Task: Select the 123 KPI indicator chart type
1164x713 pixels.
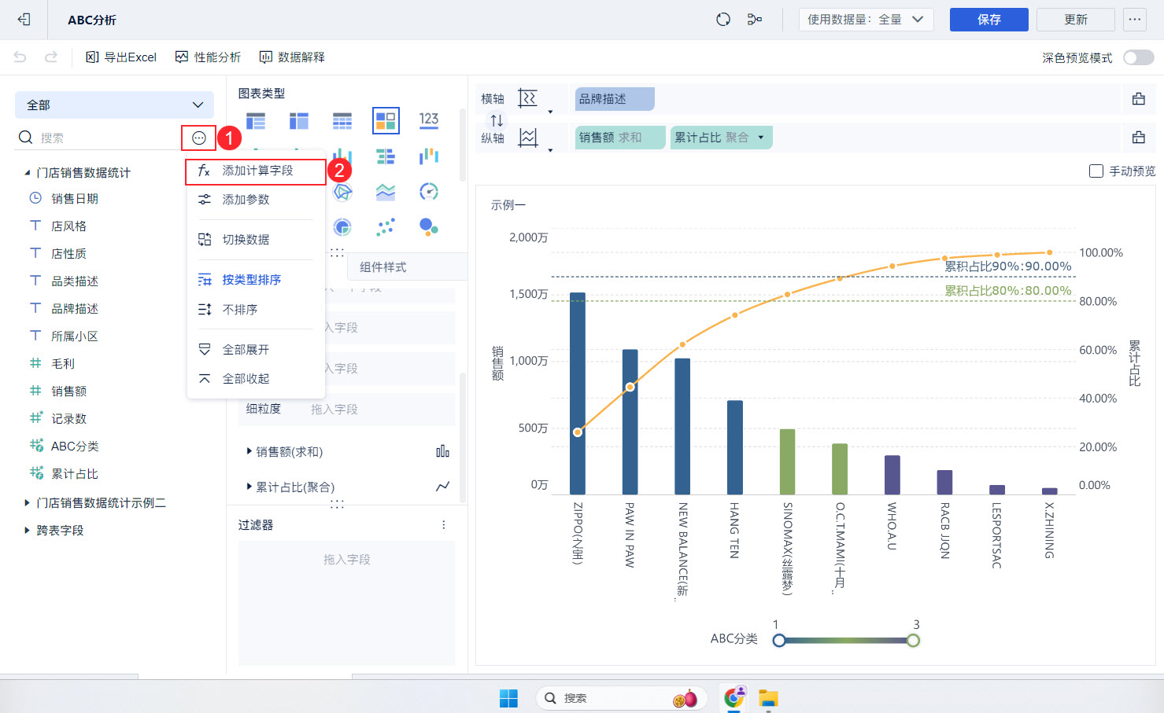Action: [429, 119]
